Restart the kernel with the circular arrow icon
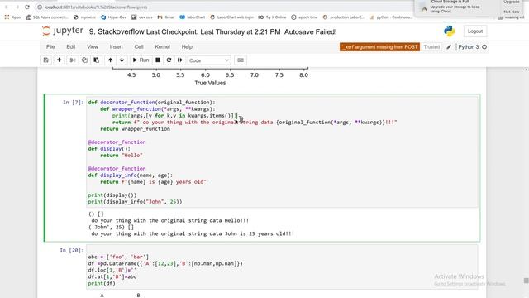 tap(169, 60)
